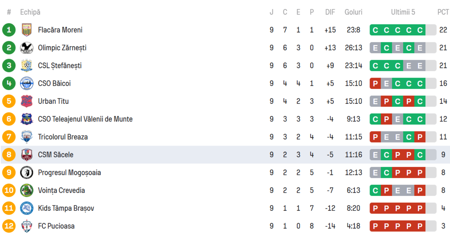Click the CSO Băicoi club badge
The height and width of the screenshot is (239, 450).
pyautogui.click(x=26, y=83)
